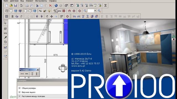This screenshot has width=177, height=99.
Task: Toggle 'Общие размеры' checkbox
Action: (20, 88)
